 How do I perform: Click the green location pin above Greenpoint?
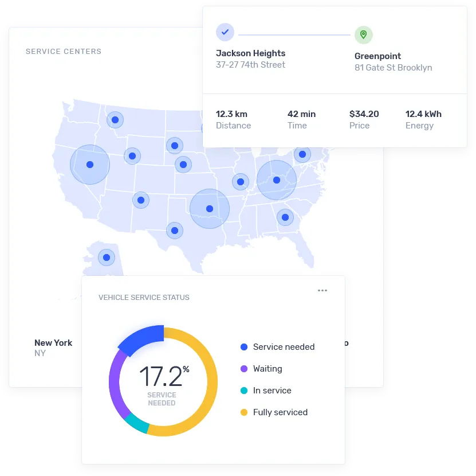(363, 34)
